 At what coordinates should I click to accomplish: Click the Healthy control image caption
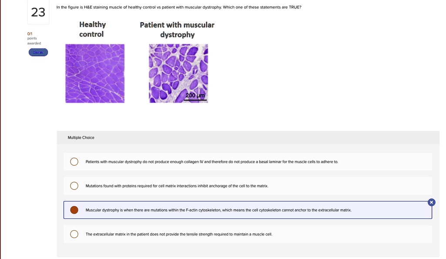coord(92,29)
